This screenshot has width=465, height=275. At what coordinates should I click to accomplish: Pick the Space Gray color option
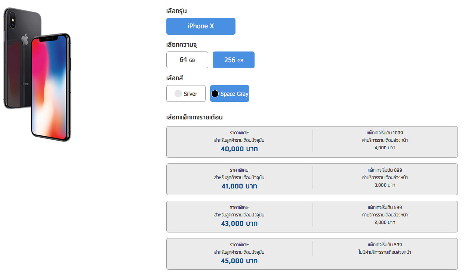click(x=230, y=94)
